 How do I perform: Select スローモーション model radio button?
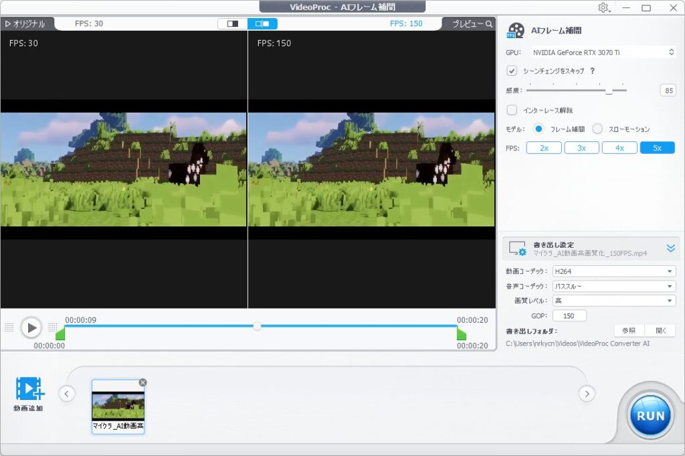click(597, 129)
